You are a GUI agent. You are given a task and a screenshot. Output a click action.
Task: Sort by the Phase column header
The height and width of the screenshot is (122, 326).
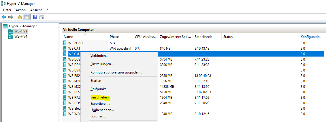tap(120, 37)
